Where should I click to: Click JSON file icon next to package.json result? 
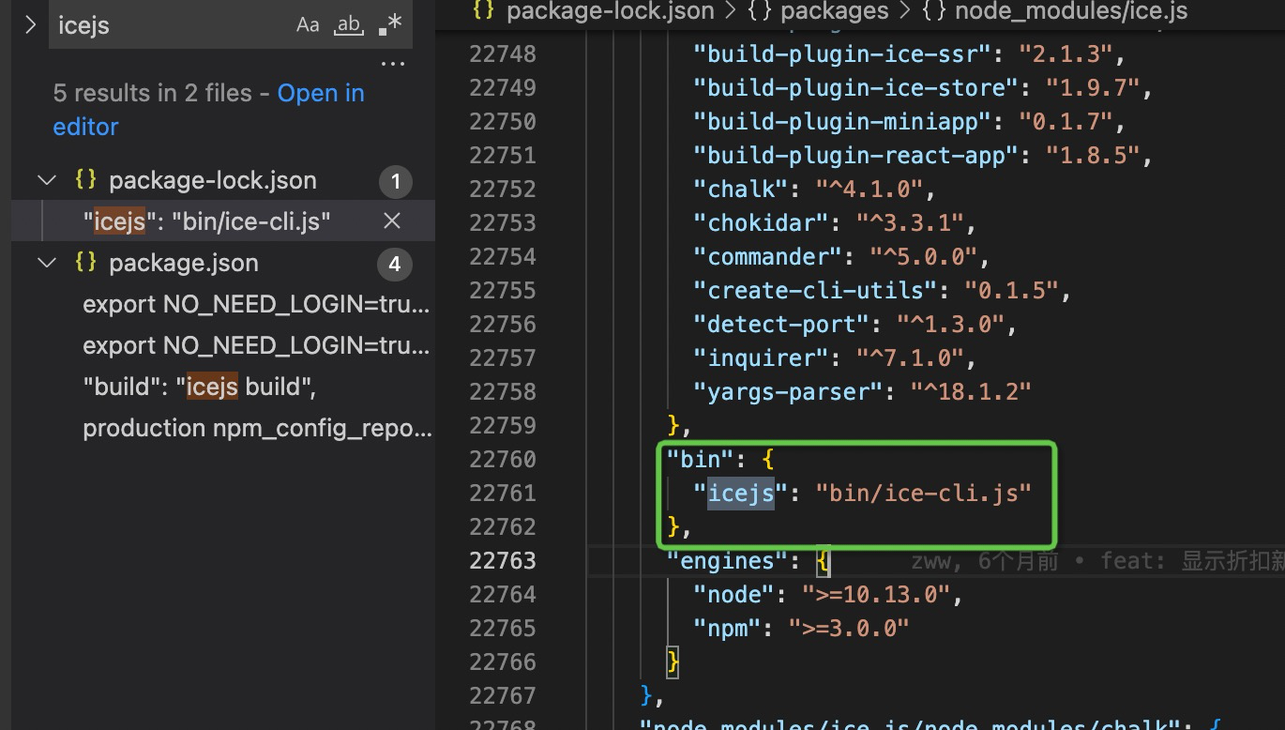pos(85,263)
